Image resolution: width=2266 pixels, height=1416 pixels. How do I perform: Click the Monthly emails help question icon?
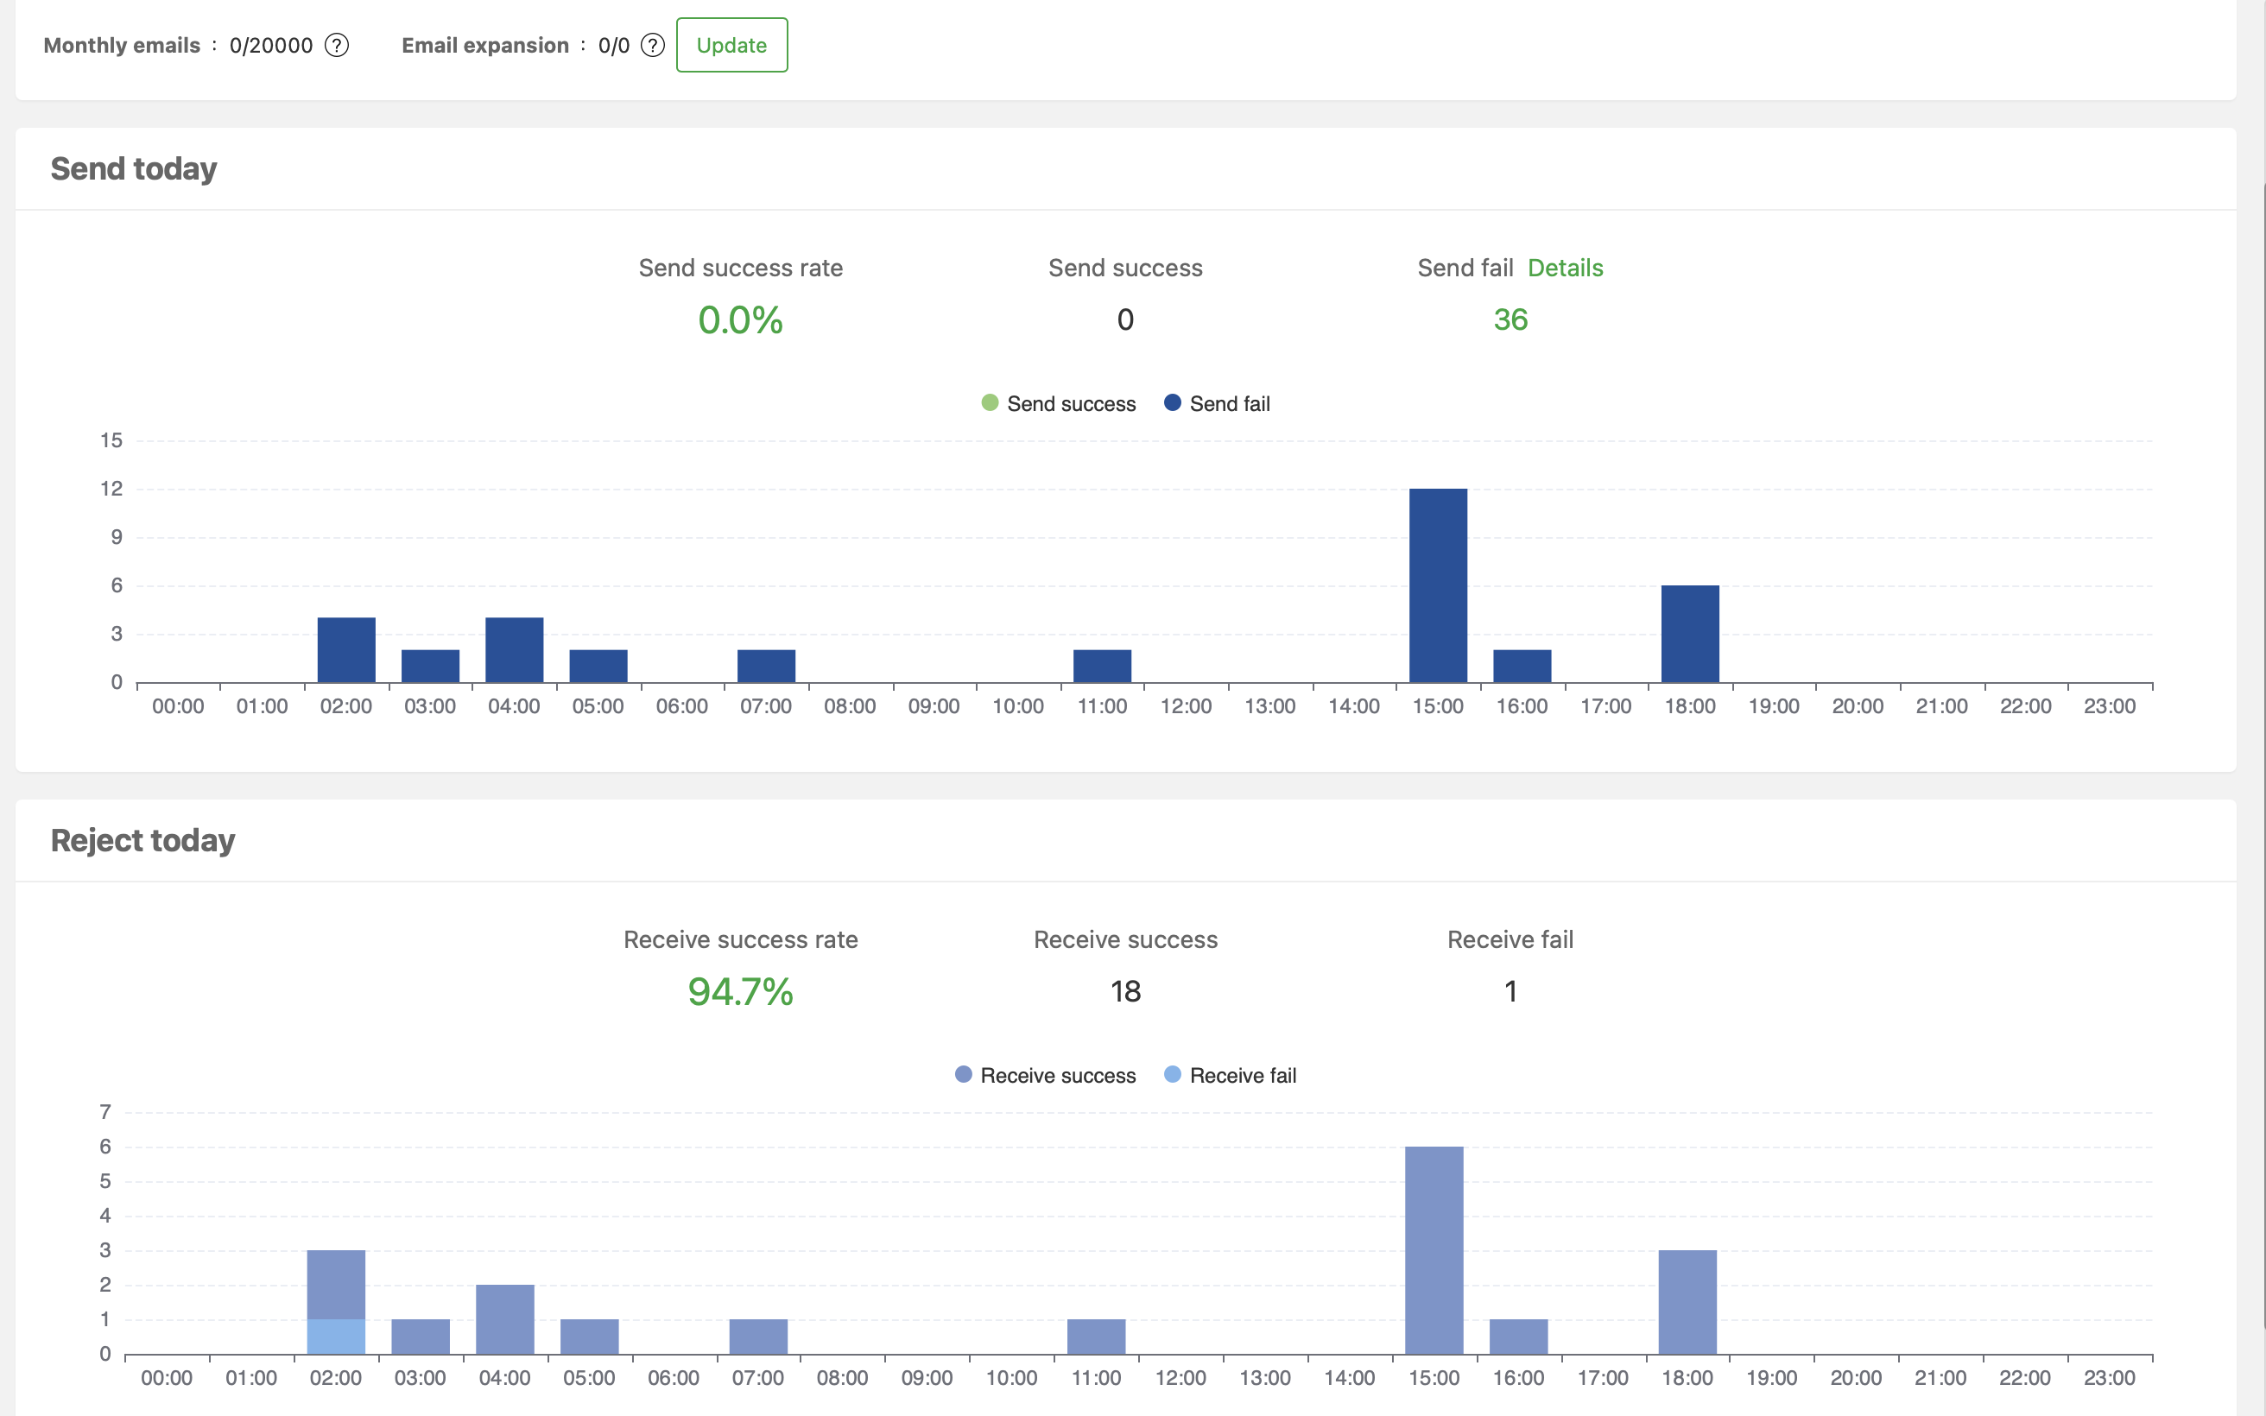(x=336, y=45)
